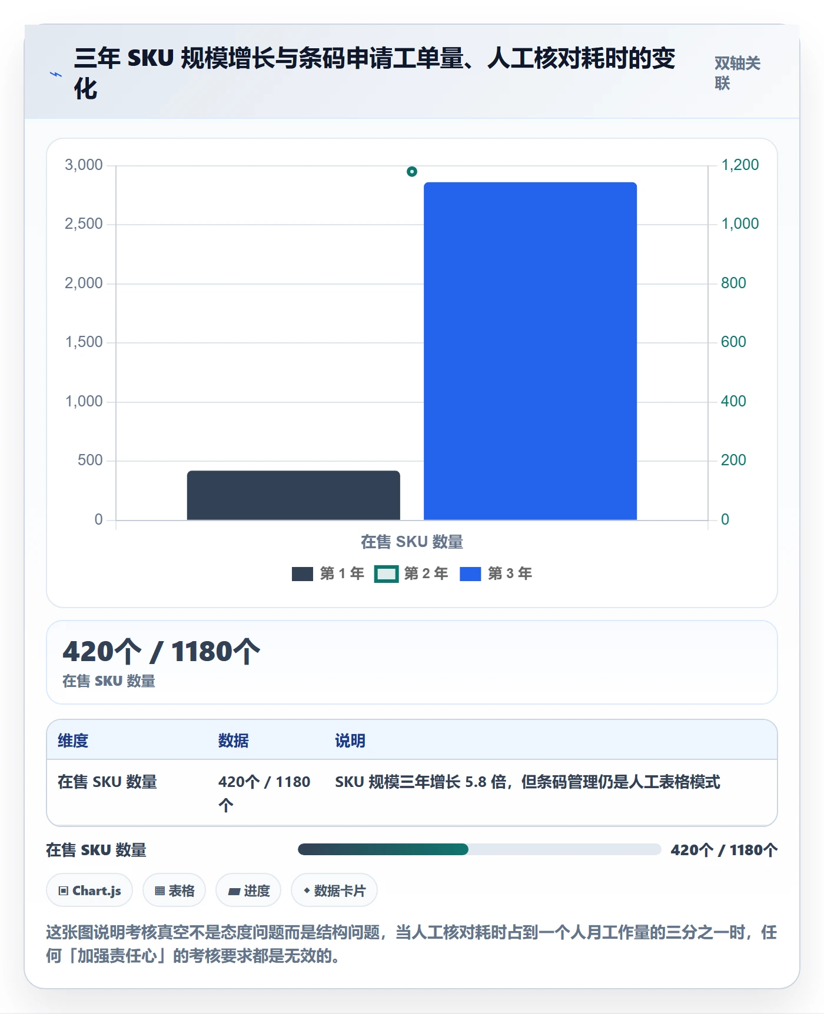
Task: Click the lightning icon beside the title
Action: (x=56, y=75)
